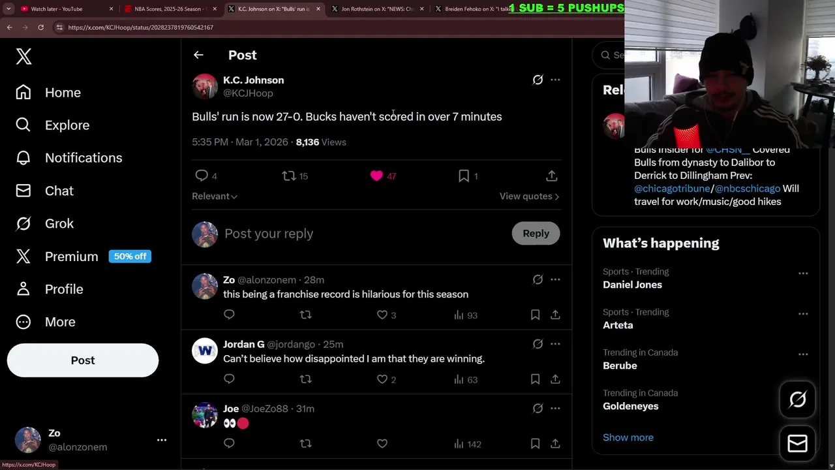View analytics on Jordan G's comment
Image resolution: width=835 pixels, height=470 pixels.
465,379
